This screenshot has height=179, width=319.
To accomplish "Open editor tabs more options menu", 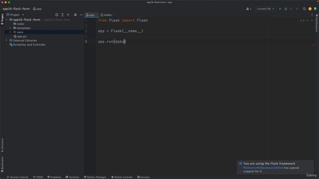I will pyautogui.click(x=312, y=15).
